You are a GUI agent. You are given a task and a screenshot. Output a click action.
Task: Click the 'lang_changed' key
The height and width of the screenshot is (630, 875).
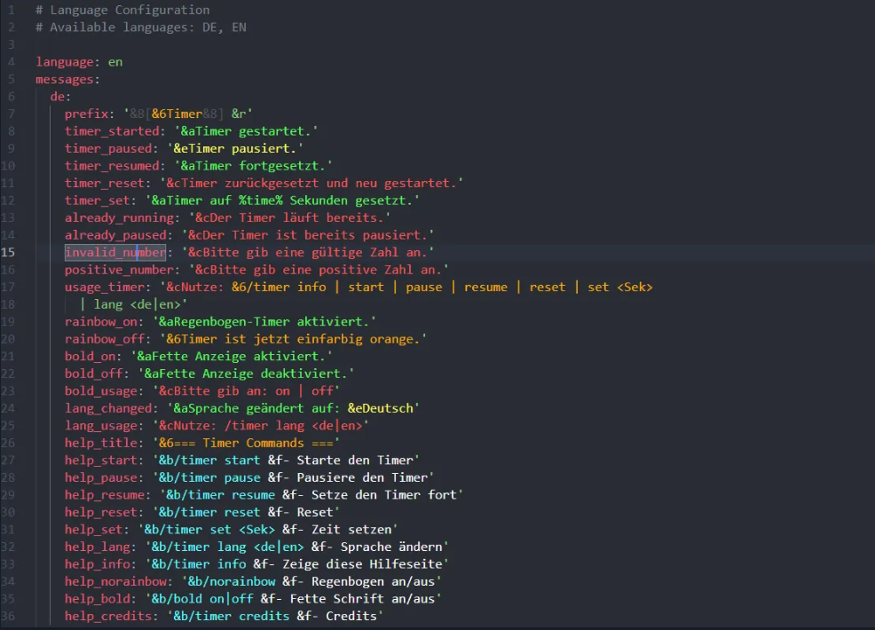pyautogui.click(x=108, y=408)
